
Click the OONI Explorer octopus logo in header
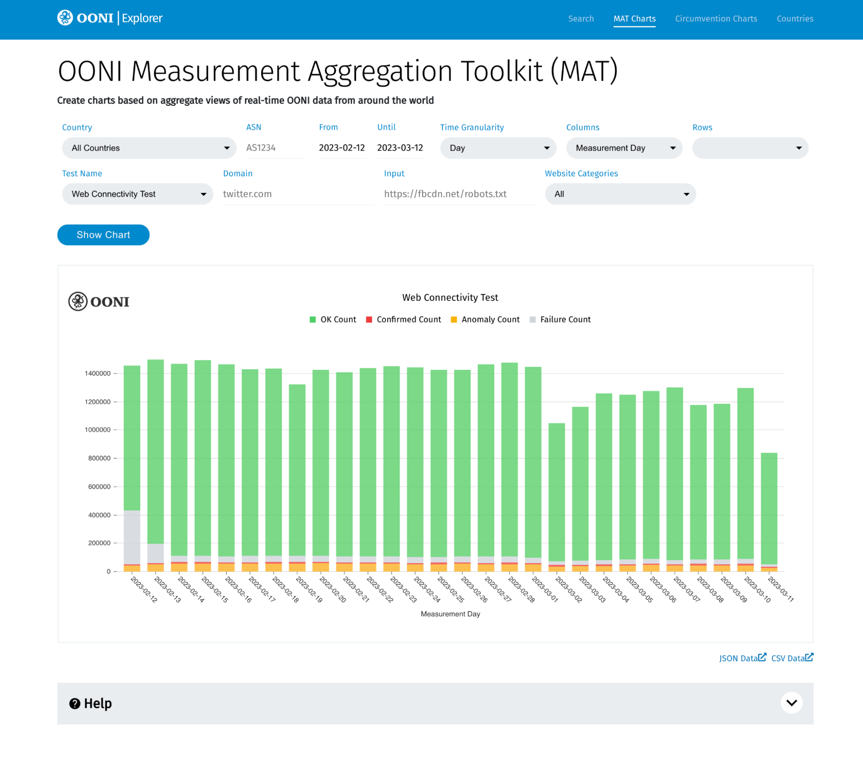click(65, 18)
